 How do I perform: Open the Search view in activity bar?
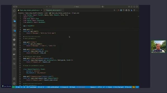tap(14, 16)
